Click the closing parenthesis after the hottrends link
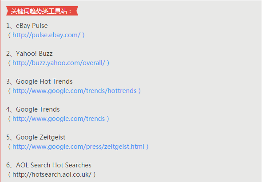This screenshot has height=182, width=262. pos(139,91)
